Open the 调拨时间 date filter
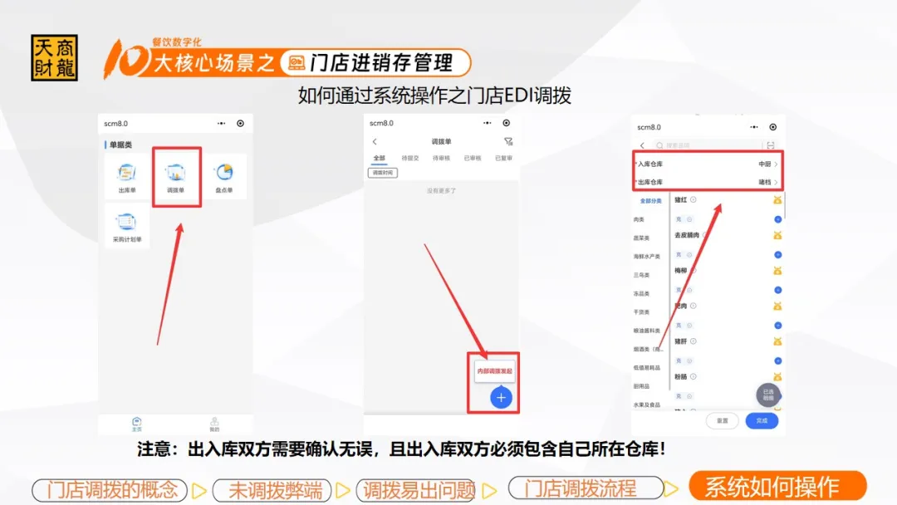Viewport: 897px width, 505px height. (x=384, y=173)
